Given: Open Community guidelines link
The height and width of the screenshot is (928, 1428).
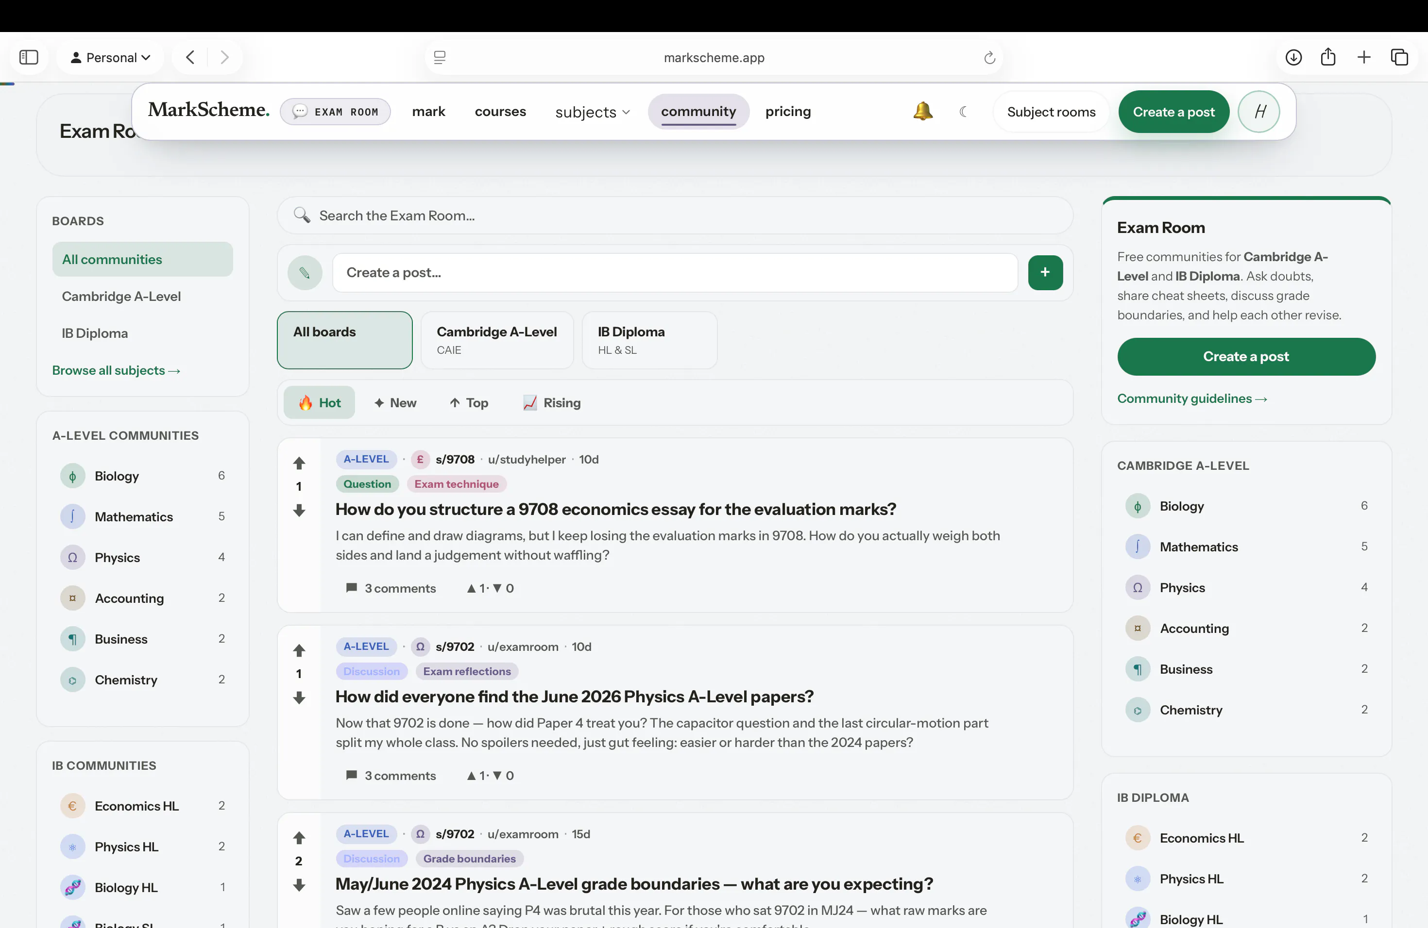Looking at the screenshot, I should coord(1191,398).
